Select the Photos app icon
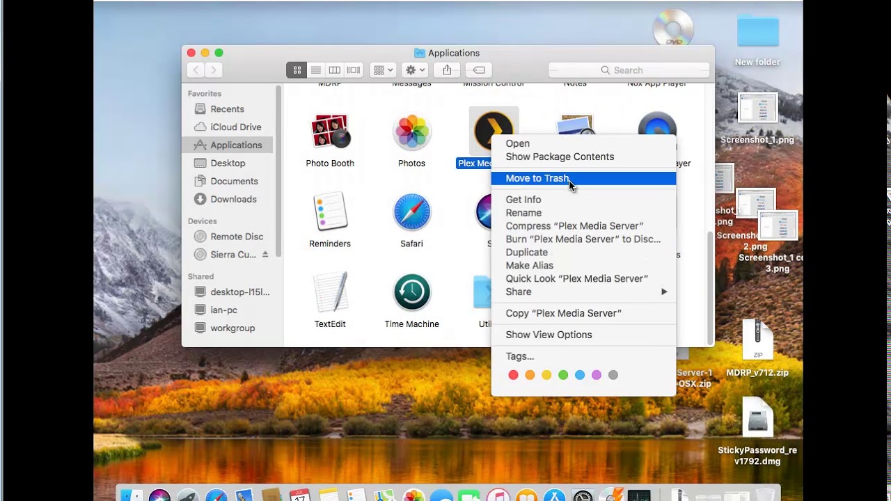The width and height of the screenshot is (891, 501). 411,132
